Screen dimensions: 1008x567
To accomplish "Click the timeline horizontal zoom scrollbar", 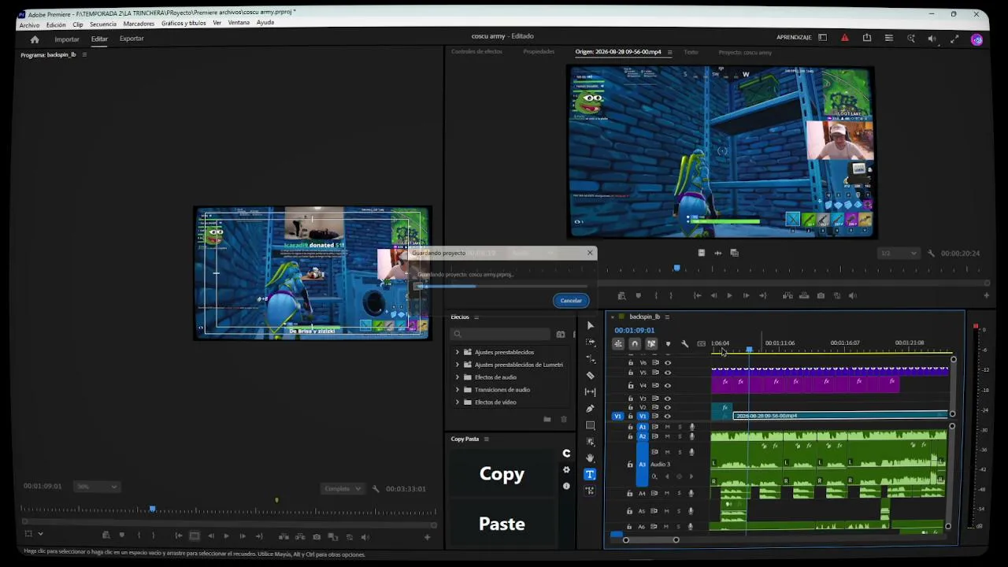I will coord(650,540).
